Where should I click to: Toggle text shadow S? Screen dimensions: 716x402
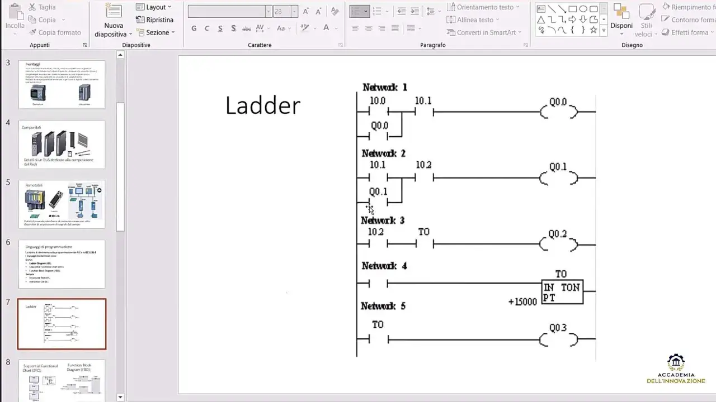coord(233,28)
